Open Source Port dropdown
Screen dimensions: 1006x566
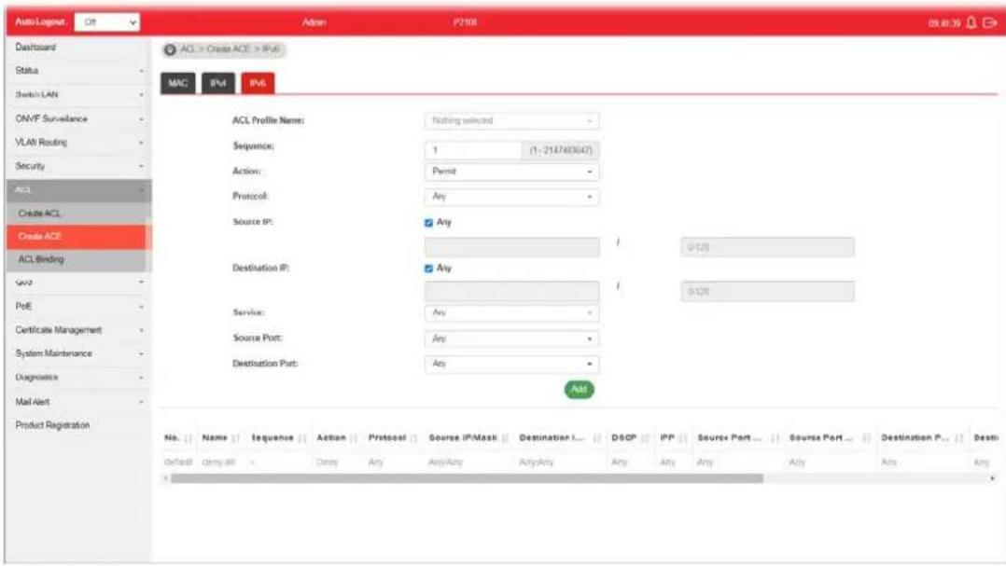click(511, 338)
